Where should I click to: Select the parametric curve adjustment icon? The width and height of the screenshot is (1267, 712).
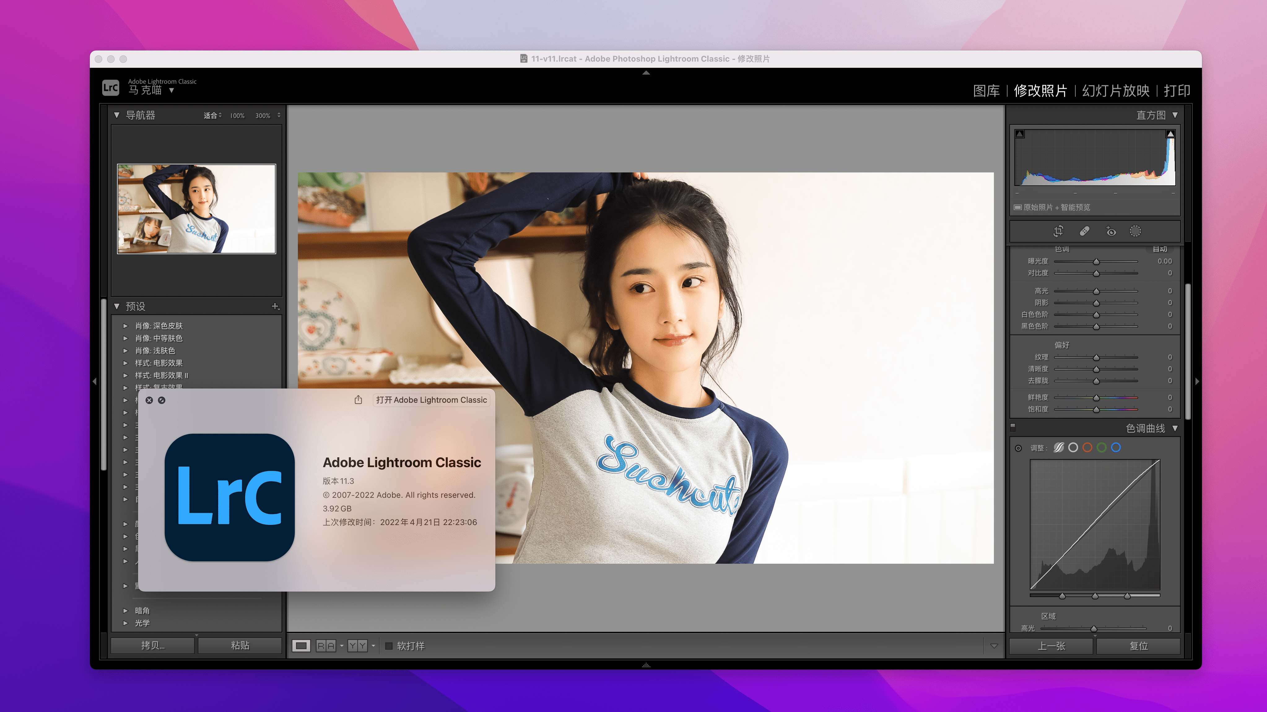pyautogui.click(x=1058, y=447)
